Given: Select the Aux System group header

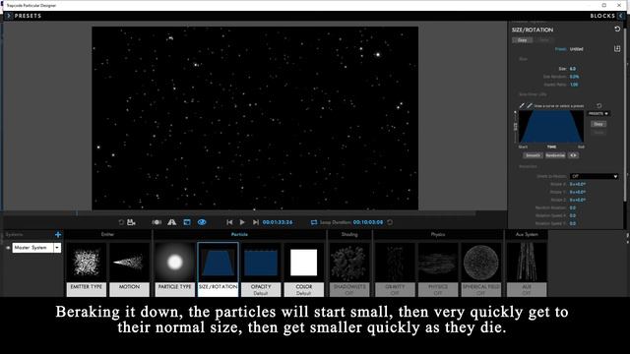Looking at the screenshot, I should point(527,234).
